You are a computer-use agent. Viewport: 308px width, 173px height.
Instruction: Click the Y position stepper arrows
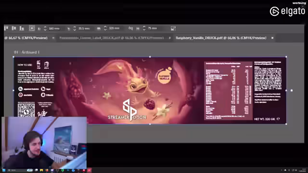(75, 28)
